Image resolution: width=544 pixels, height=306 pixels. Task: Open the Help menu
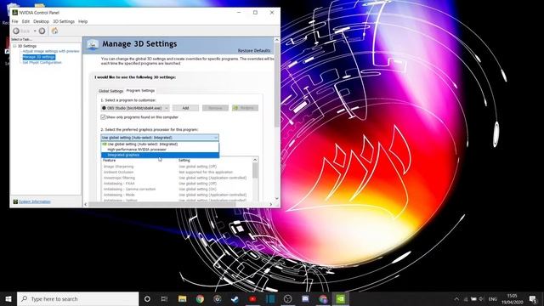coord(82,21)
